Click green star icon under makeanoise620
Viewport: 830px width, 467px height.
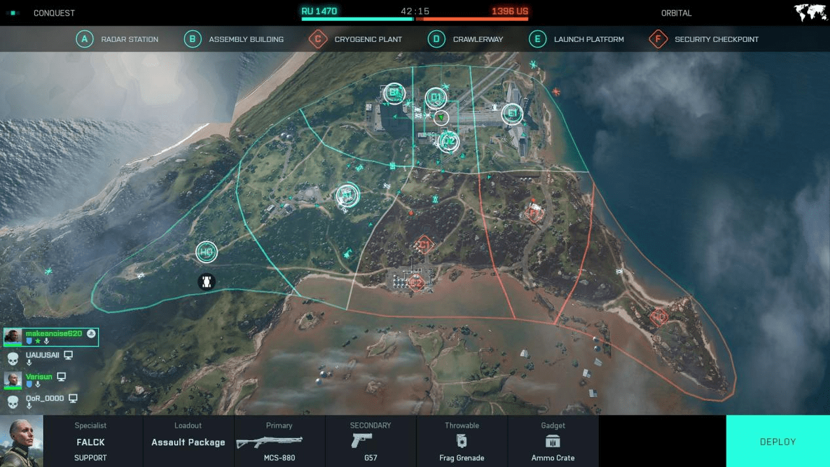[x=38, y=342]
